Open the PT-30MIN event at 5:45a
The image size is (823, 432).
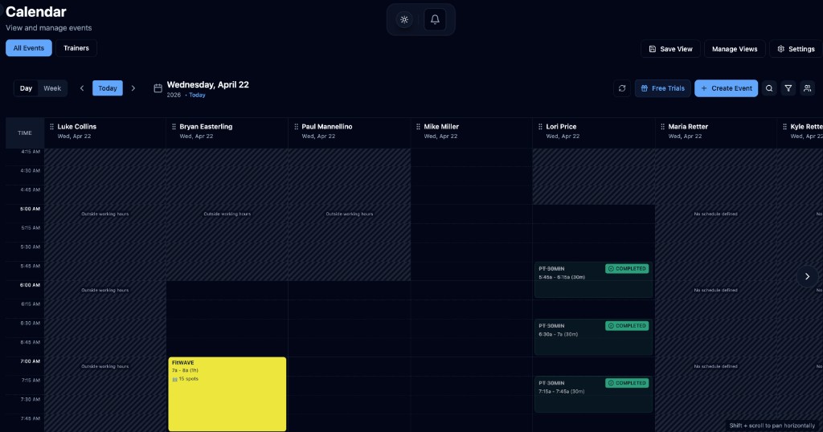(593, 280)
